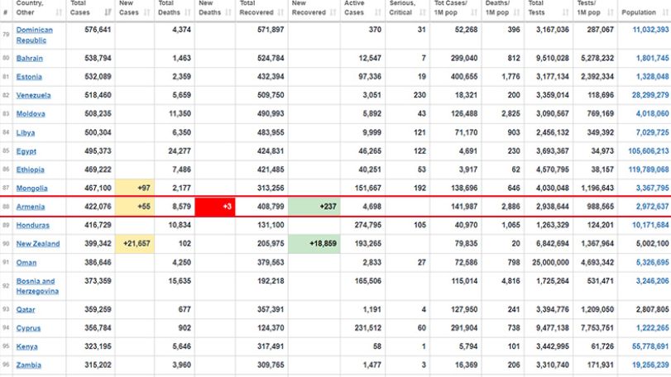Click the Oman link

(26, 262)
